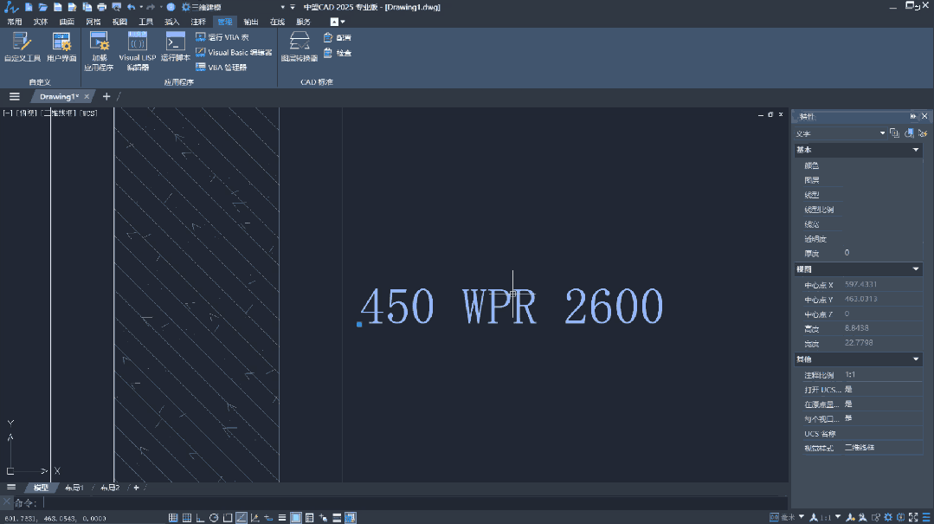This screenshot has width=934, height=524.
Task: Click the print icon in quick access toolbar
Action: point(101,7)
